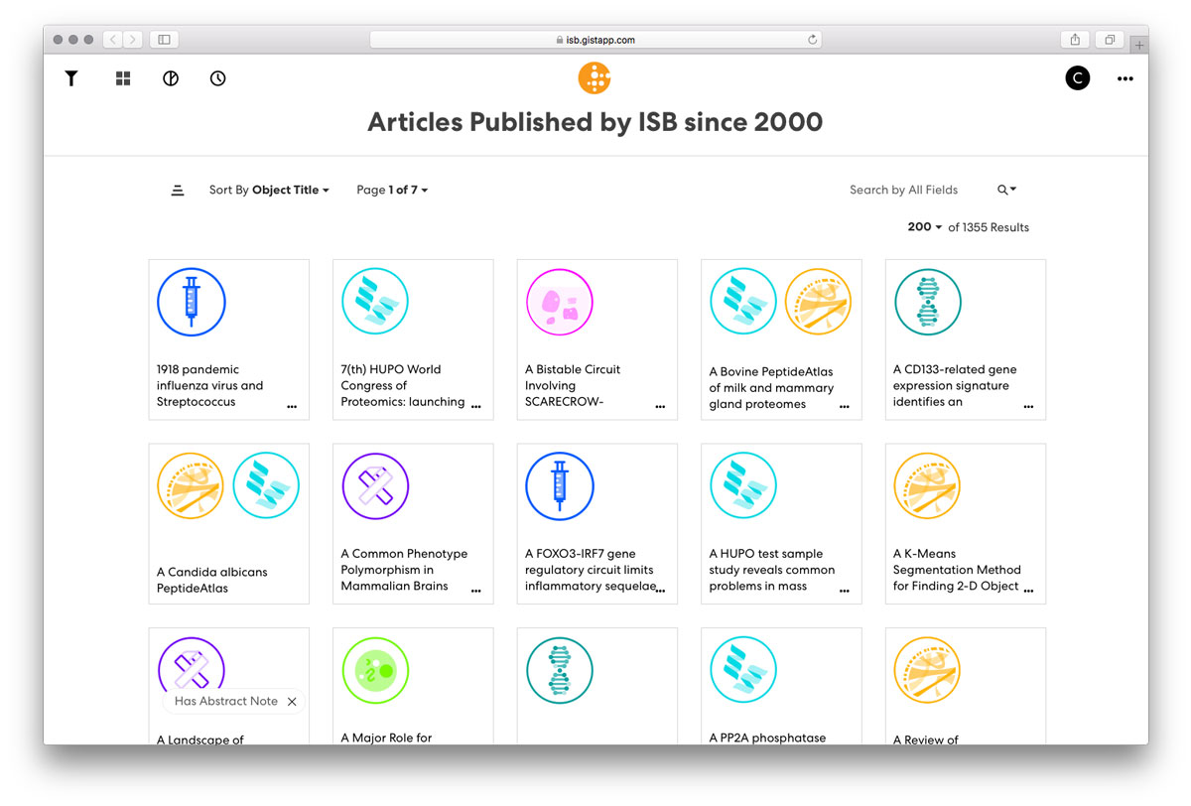Open article A Candida albicans PeptideAtlas
Image resolution: width=1191 pixels, height=806 pixels.
pos(211,580)
